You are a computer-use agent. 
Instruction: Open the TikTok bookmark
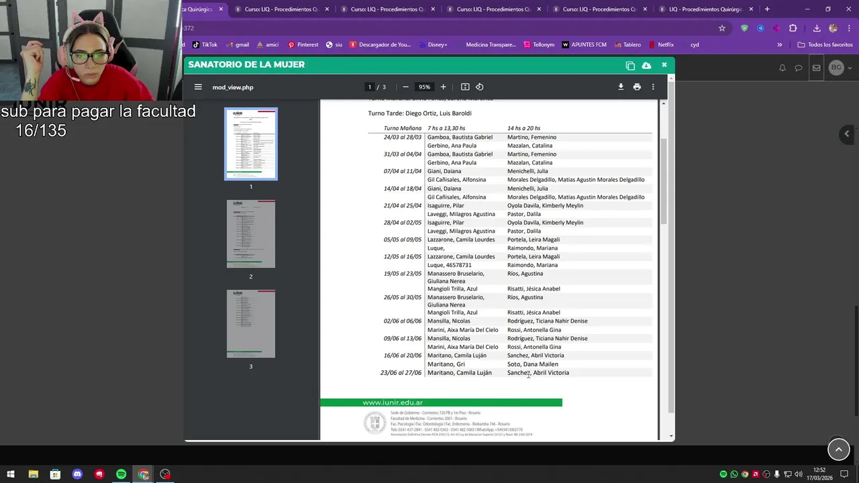point(205,45)
